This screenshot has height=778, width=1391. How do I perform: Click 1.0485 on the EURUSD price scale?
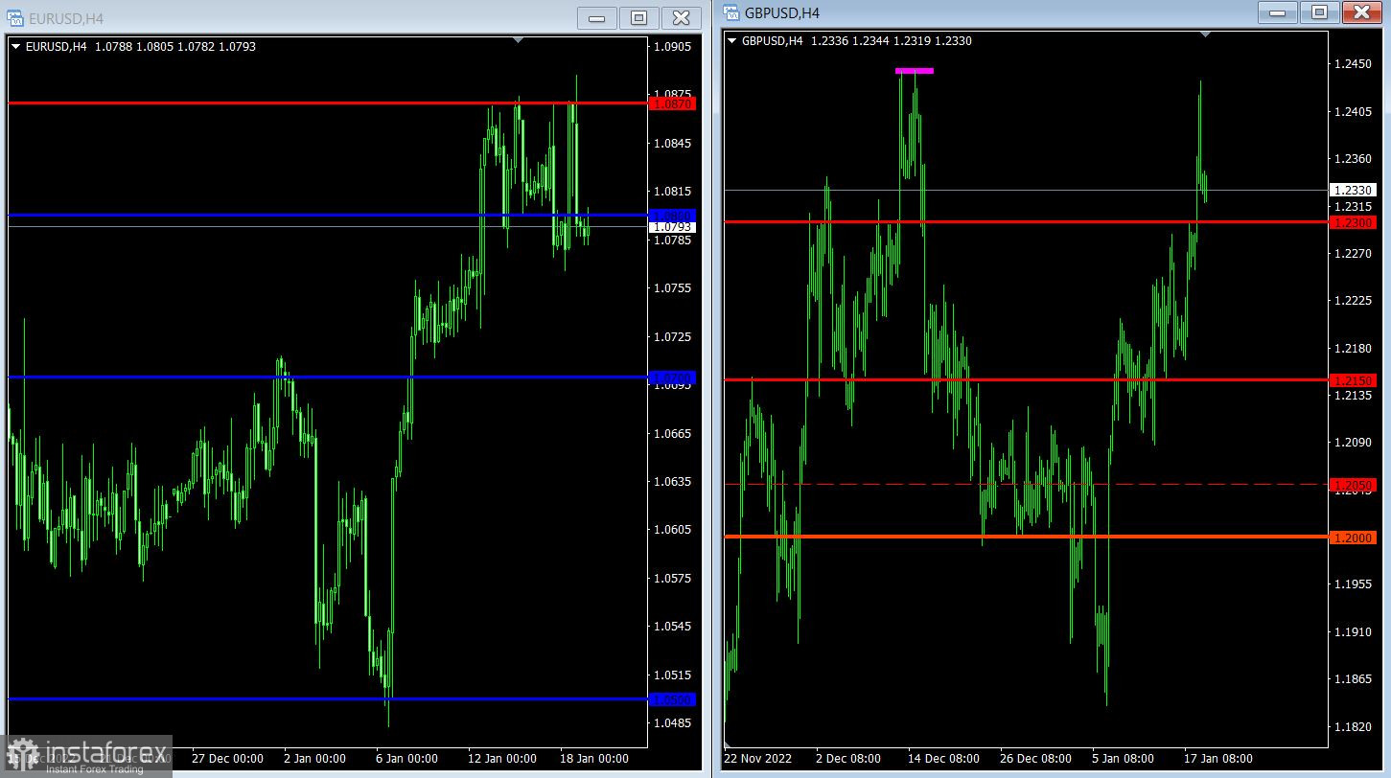(x=671, y=723)
